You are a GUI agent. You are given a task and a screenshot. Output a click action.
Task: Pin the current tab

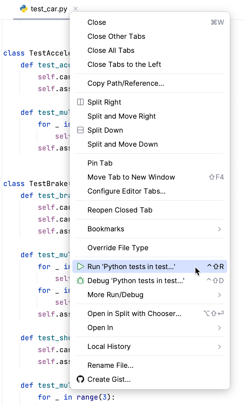(100, 163)
